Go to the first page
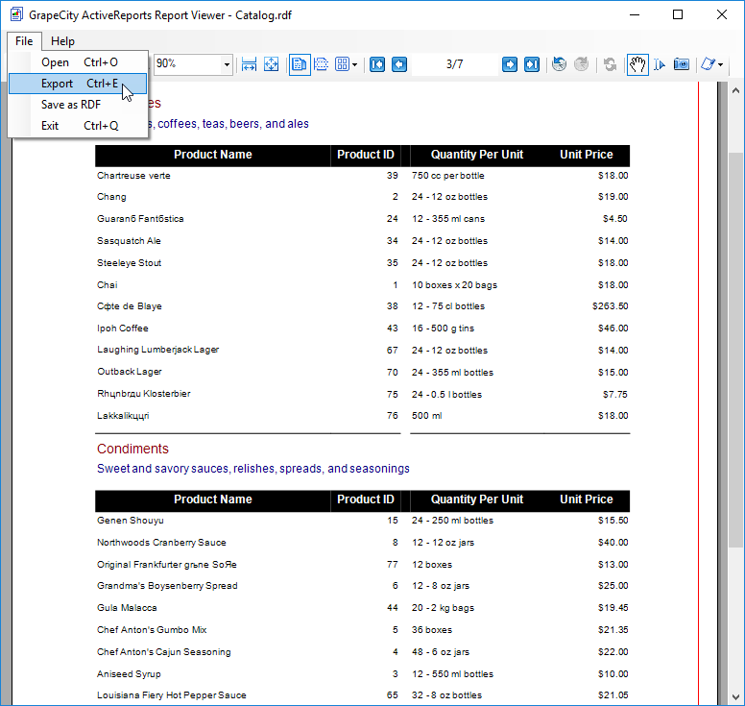 tap(377, 64)
